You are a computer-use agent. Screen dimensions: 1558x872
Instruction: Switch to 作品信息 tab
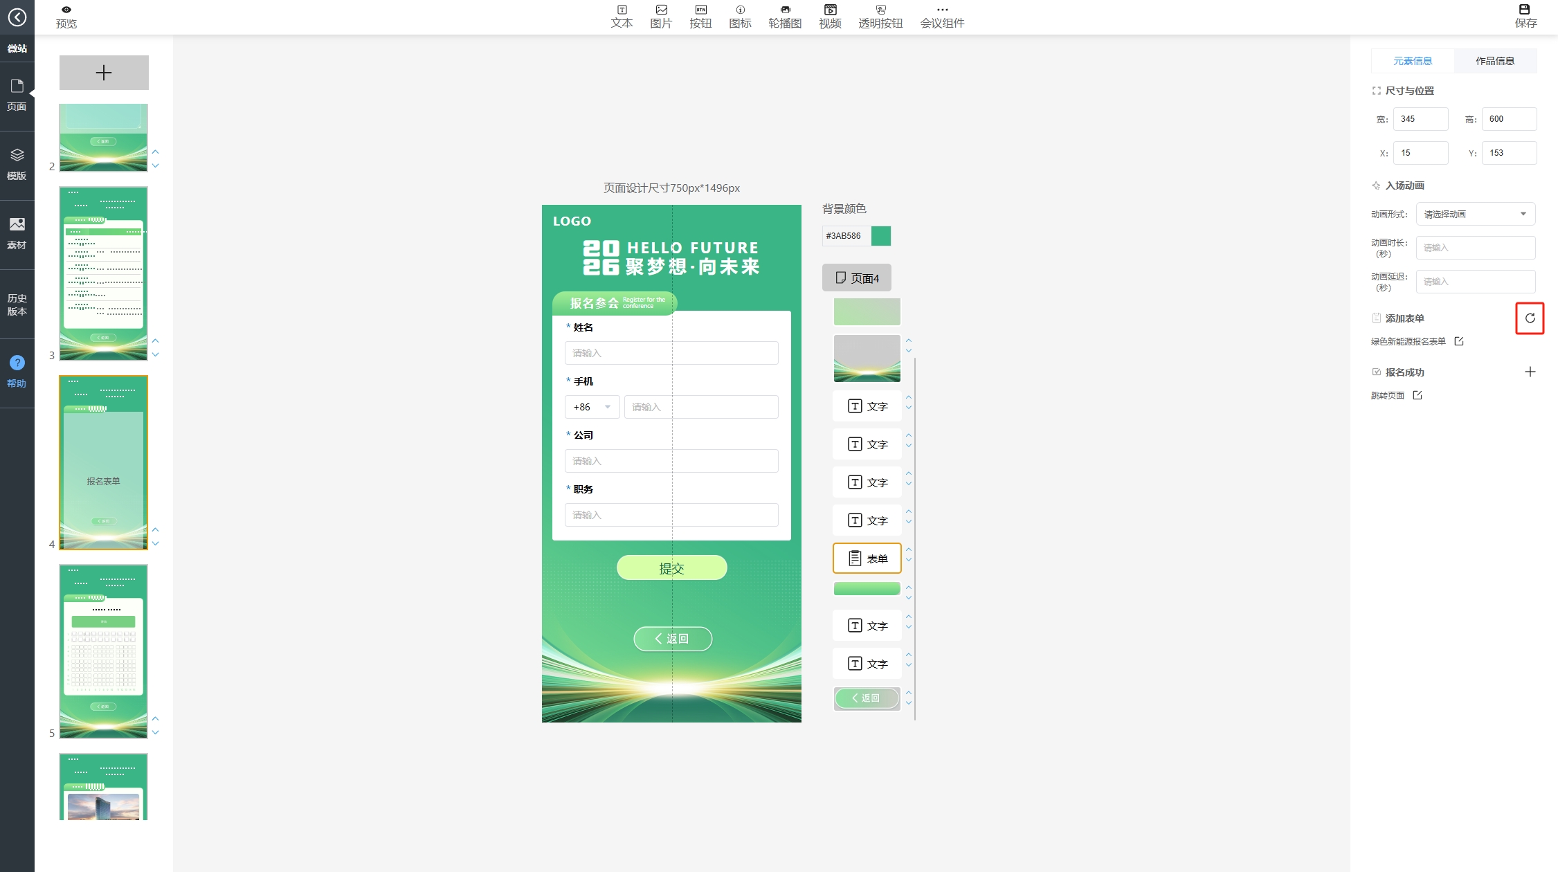(1495, 61)
